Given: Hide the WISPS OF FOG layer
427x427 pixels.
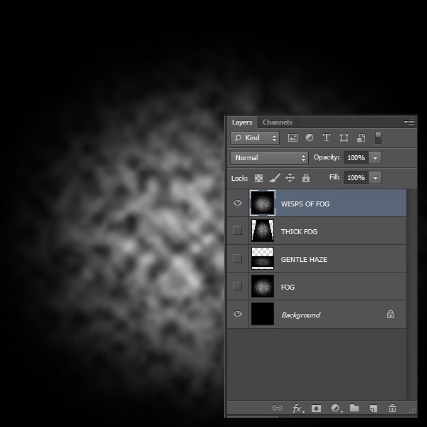Looking at the screenshot, I should coord(238,203).
